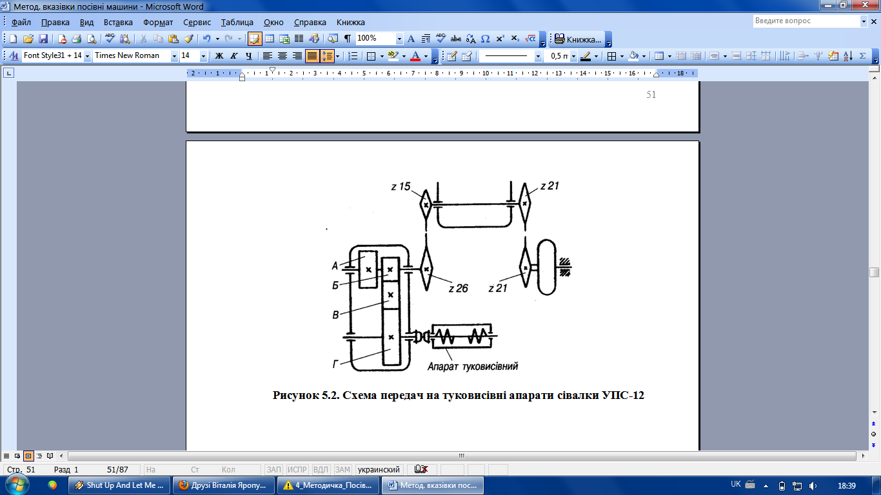The width and height of the screenshot is (881, 495).
Task: Insert the Omega symbol
Action: click(x=486, y=39)
